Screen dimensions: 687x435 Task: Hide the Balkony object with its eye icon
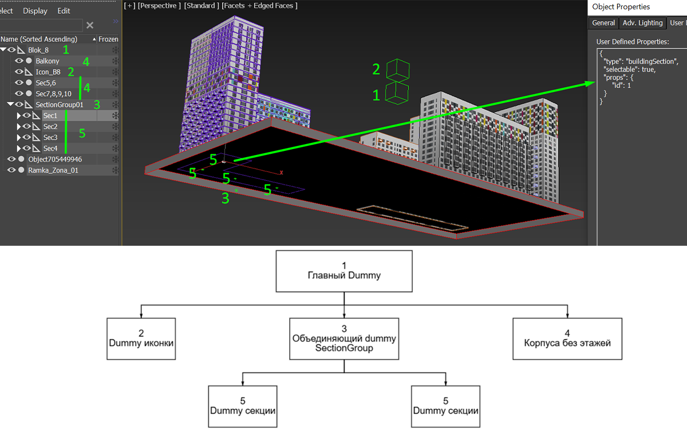coord(19,61)
